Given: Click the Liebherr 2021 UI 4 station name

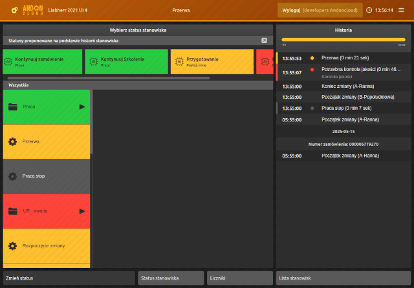Looking at the screenshot, I should click(x=67, y=10).
